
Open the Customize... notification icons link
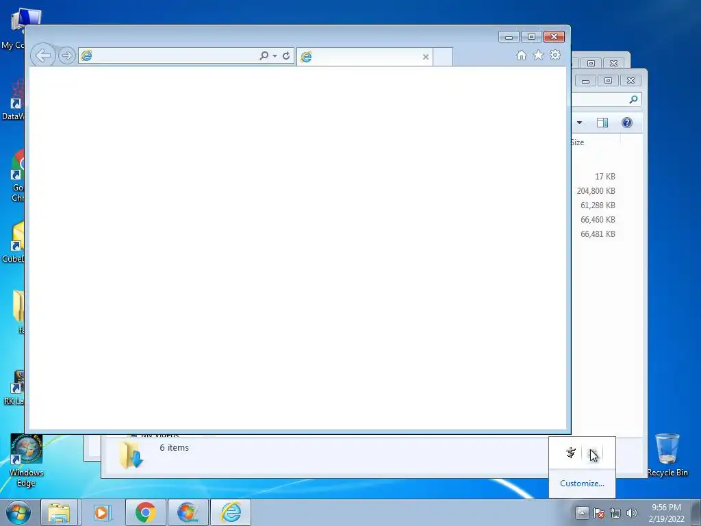[582, 484]
